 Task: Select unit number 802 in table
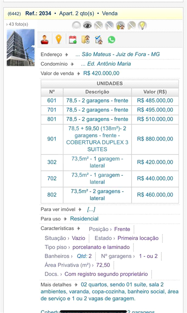[52, 195]
